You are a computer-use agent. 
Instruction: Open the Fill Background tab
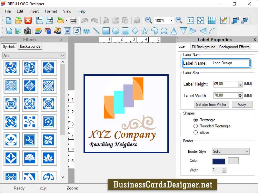click(x=203, y=46)
